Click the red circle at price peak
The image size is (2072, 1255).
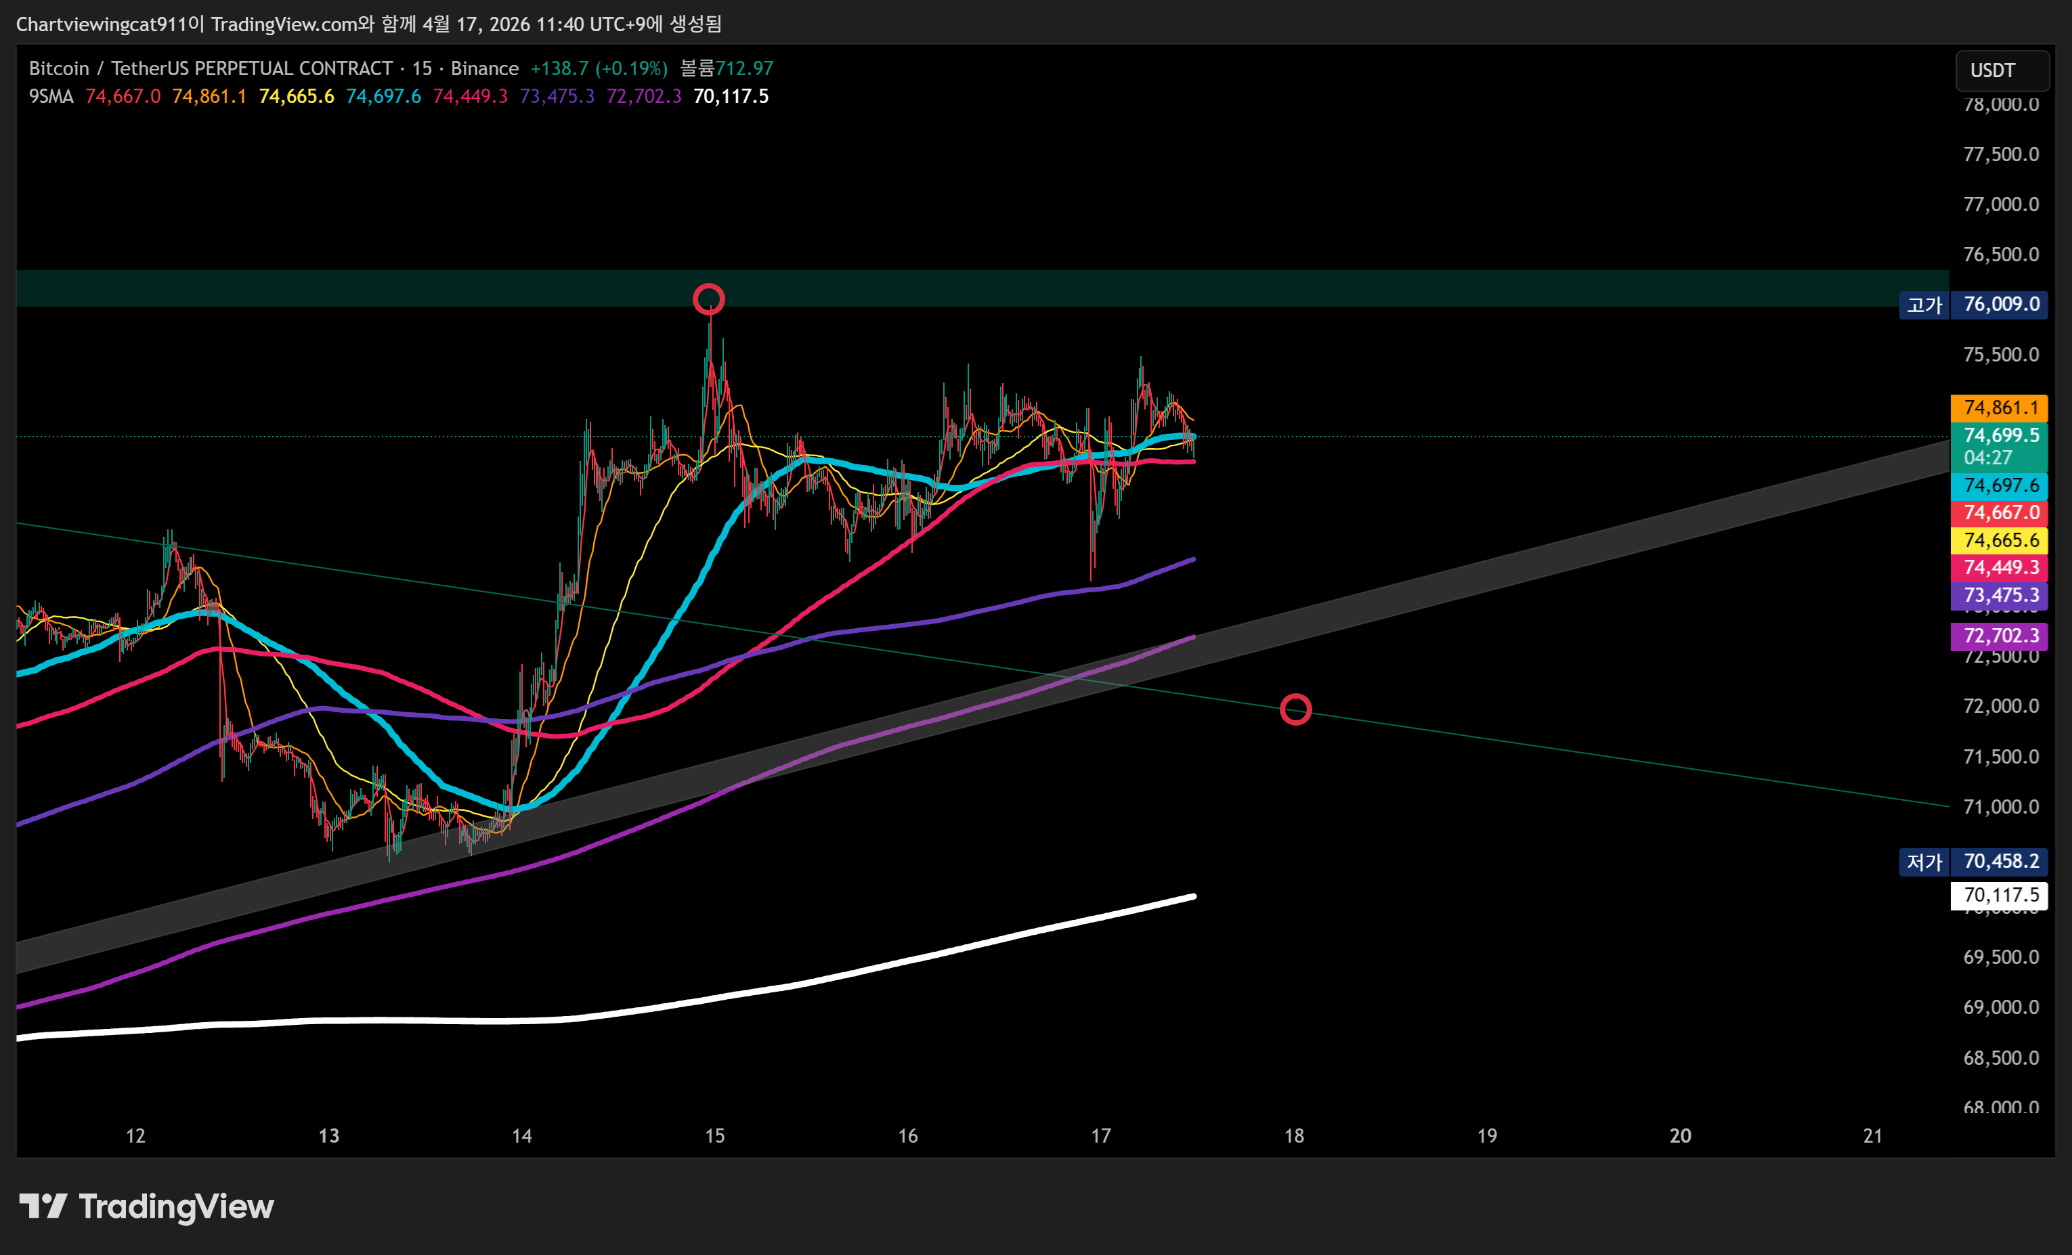708,299
